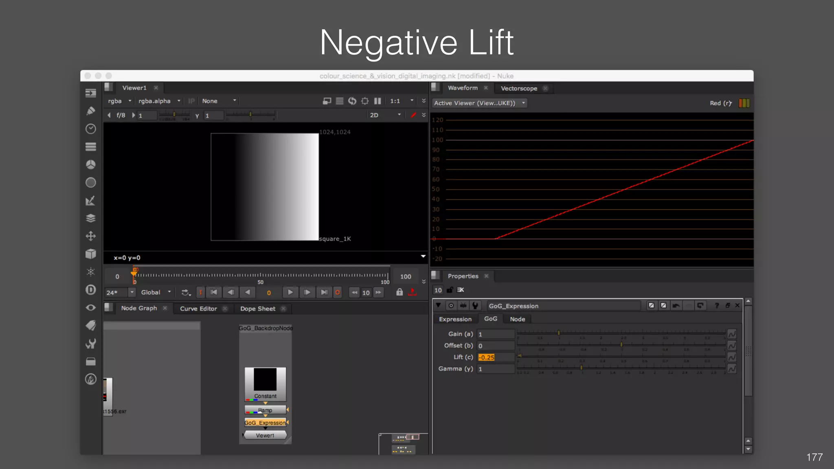Image resolution: width=834 pixels, height=469 pixels.
Task: Switch to the Curve Editor tab
Action: click(199, 309)
